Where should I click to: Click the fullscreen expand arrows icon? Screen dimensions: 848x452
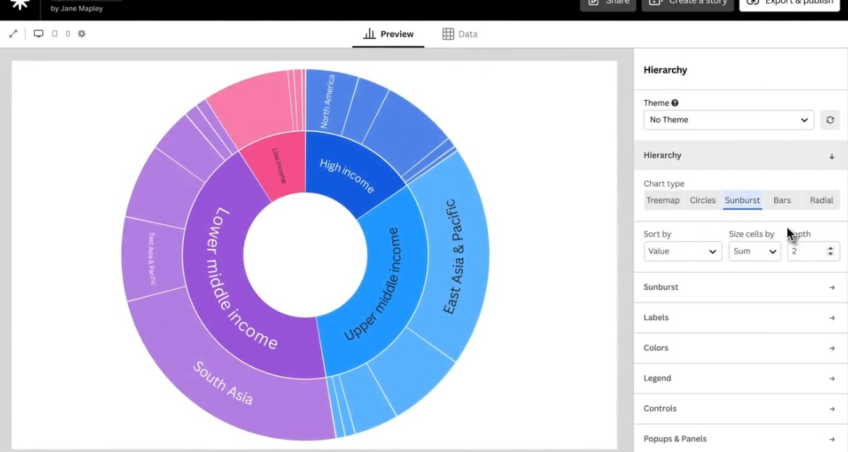(x=13, y=34)
